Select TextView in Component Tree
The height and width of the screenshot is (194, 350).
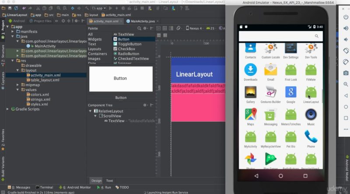coord(129,121)
